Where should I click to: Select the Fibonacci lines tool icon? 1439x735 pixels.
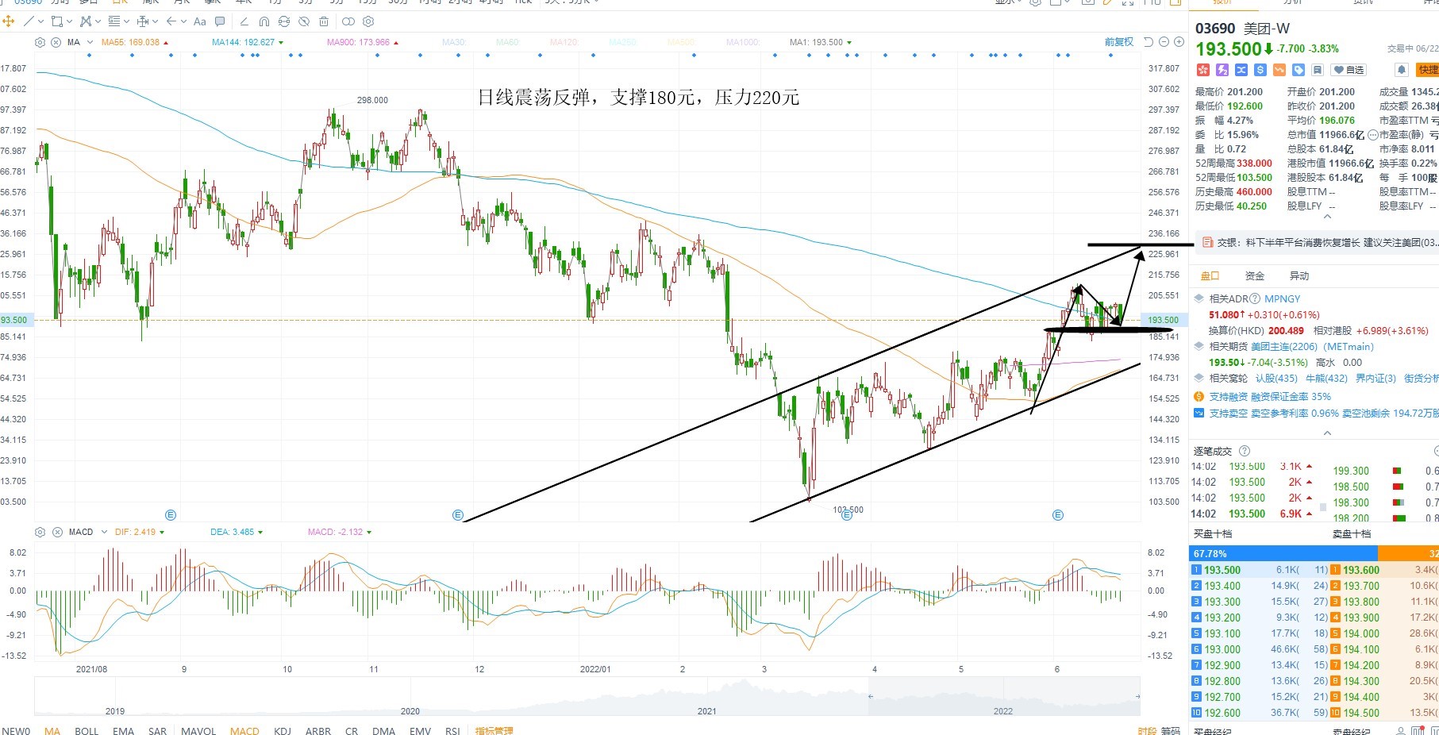tap(114, 21)
